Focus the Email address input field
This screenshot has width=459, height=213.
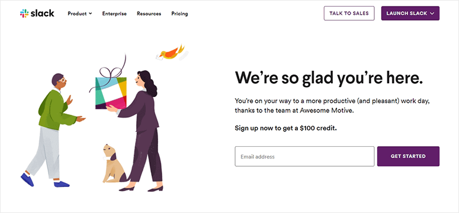(304, 156)
